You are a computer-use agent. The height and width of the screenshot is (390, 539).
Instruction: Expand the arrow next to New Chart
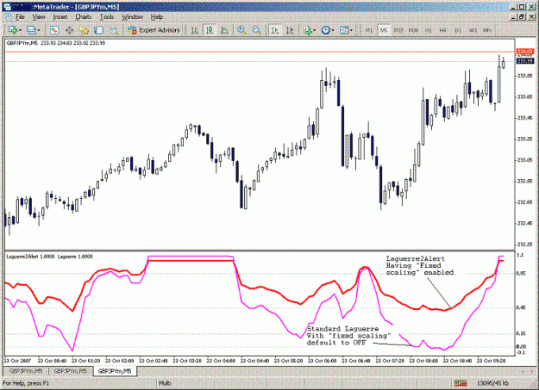(21, 30)
